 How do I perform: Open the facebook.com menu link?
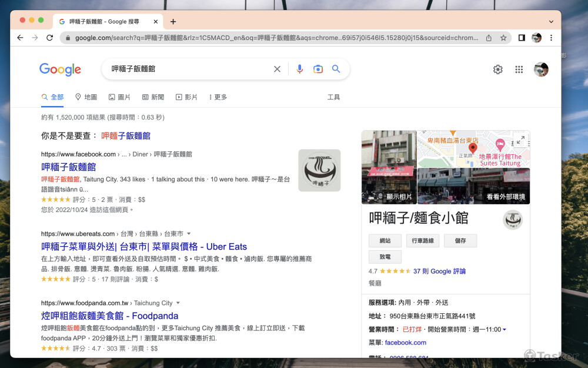406,342
